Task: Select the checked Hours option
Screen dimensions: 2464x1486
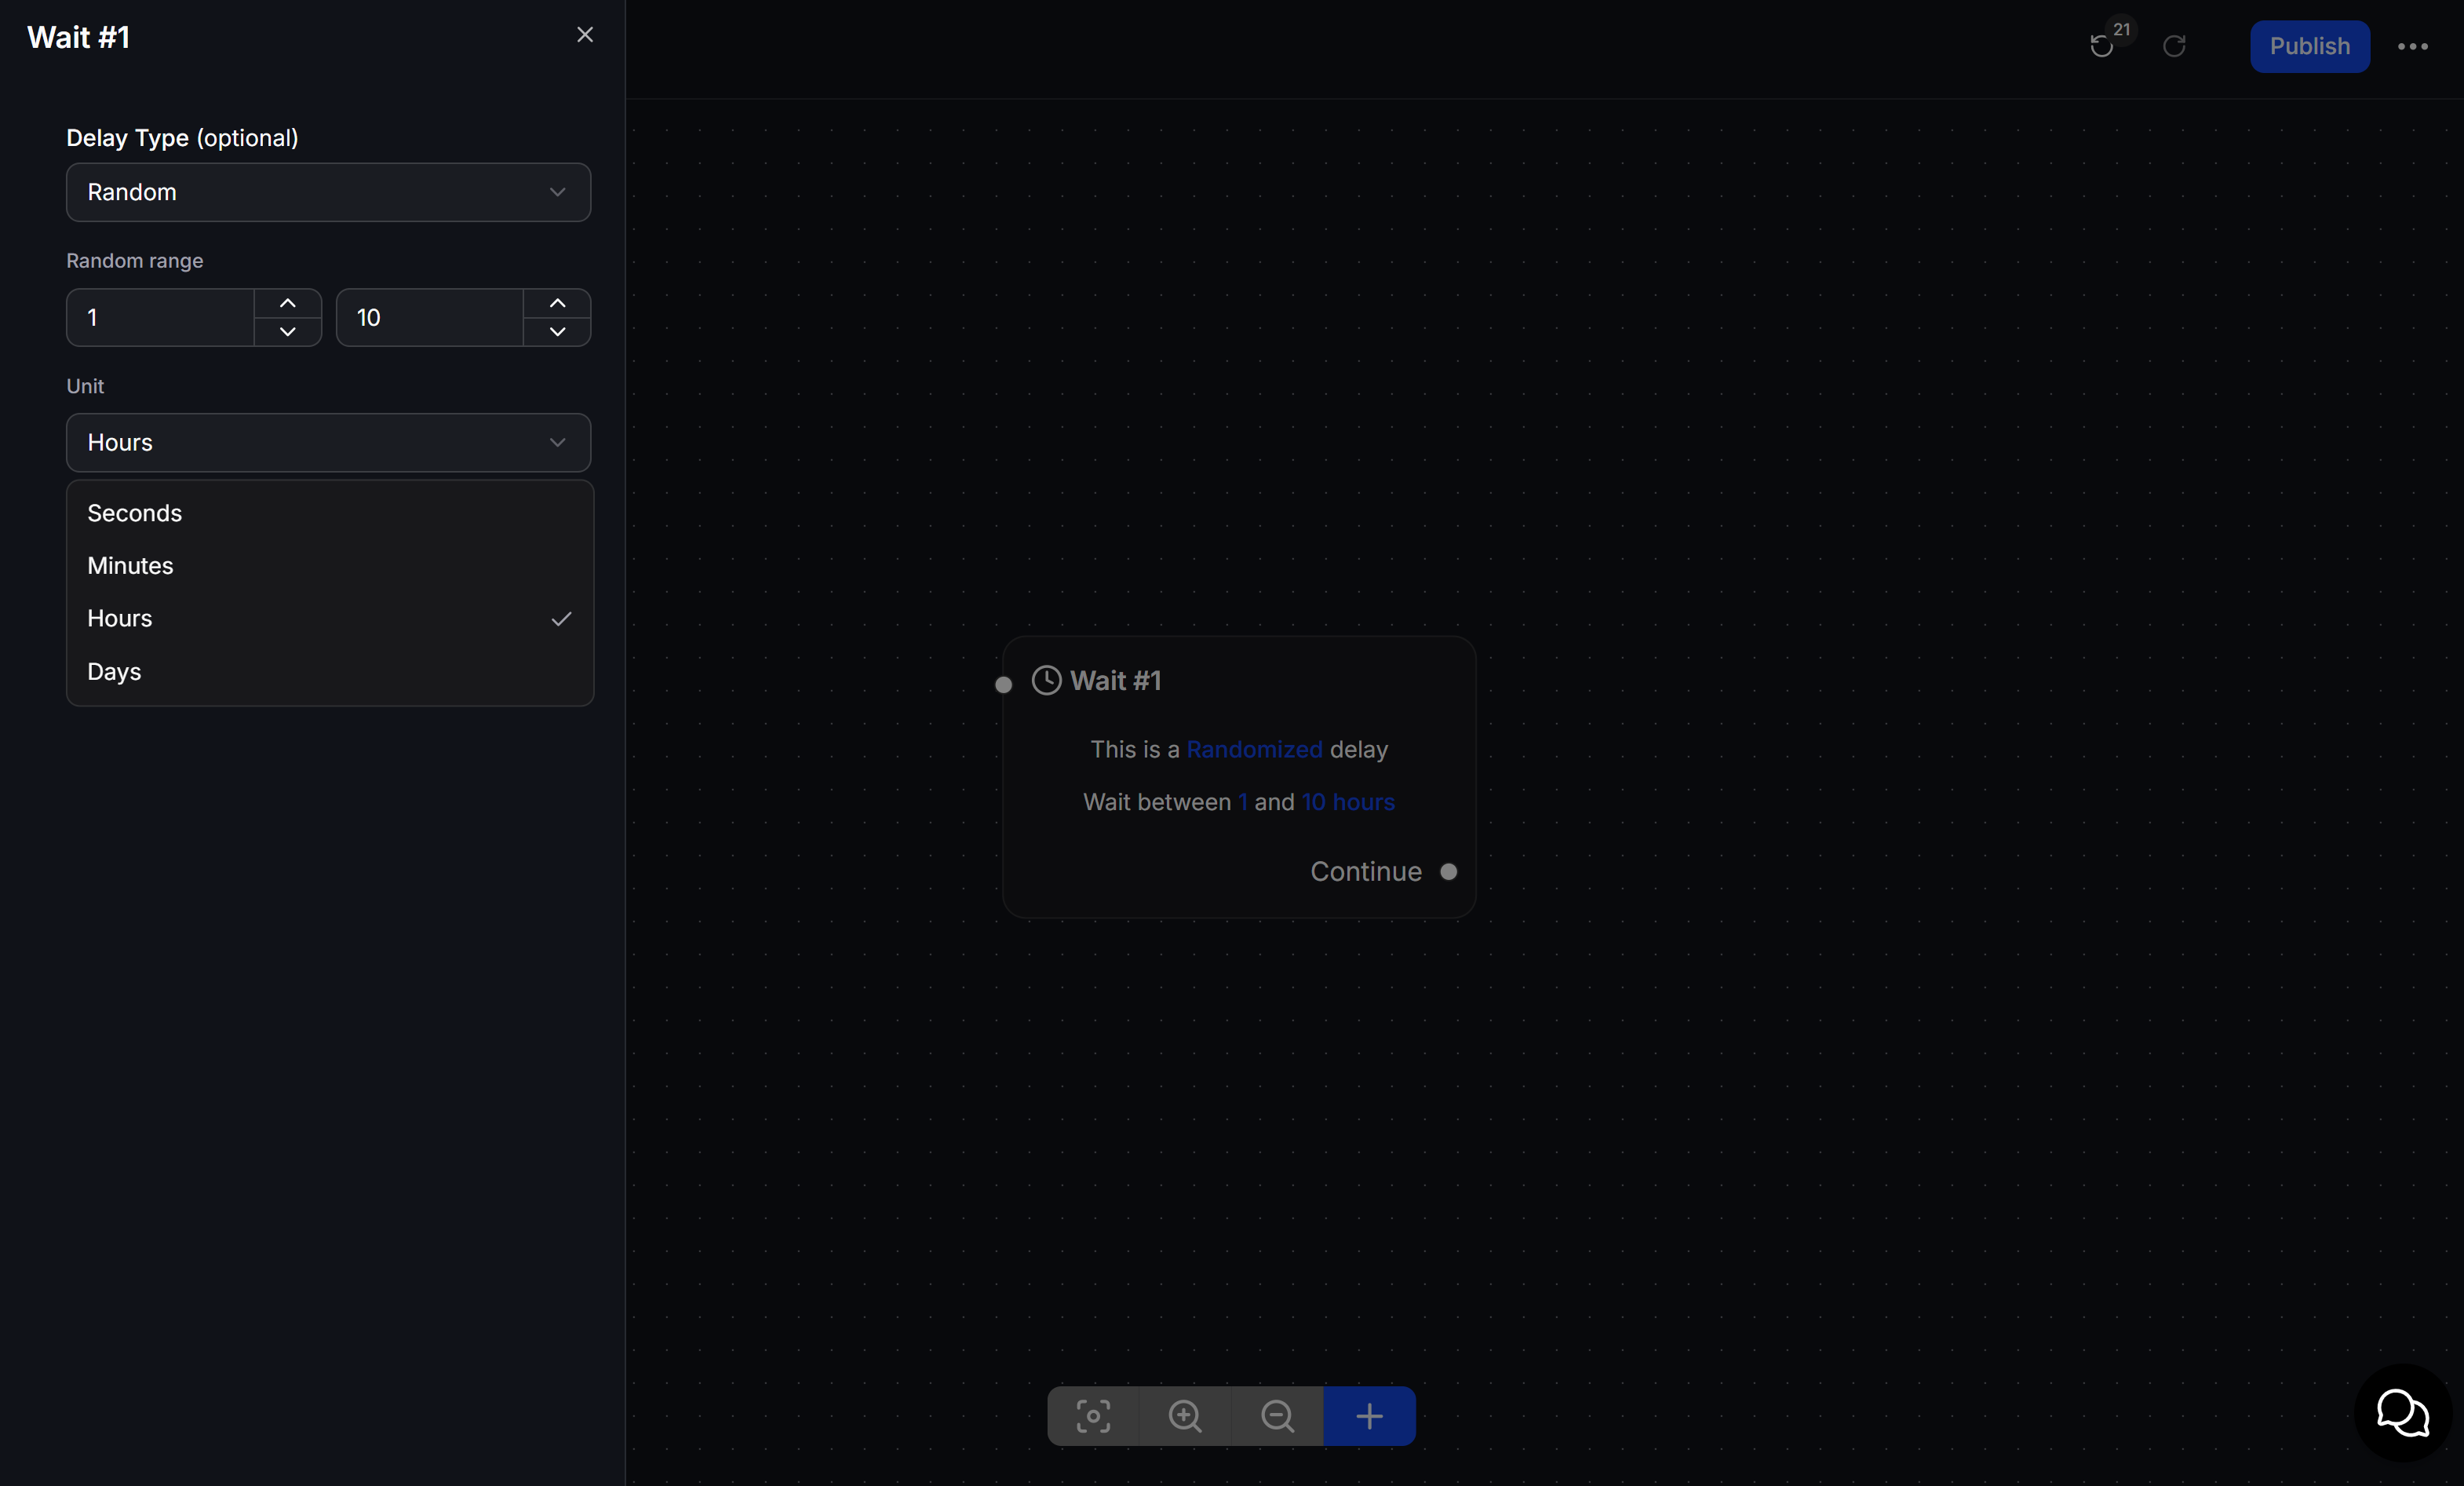Action: coord(330,619)
